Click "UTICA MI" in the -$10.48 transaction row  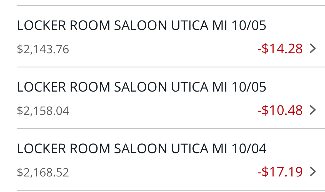click(x=199, y=87)
